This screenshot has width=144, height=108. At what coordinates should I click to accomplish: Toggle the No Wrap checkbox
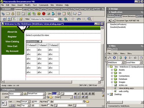coord(48,102)
